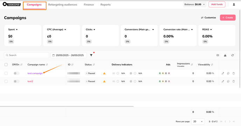Click the Add funds button
This screenshot has width=241, height=126.
point(217,5)
